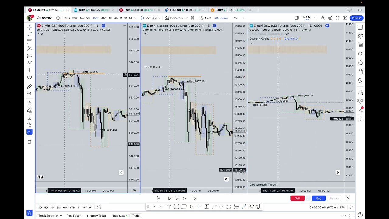The image size is (389, 219).
Task: Click the trash remove objects icon
Action: (29, 141)
